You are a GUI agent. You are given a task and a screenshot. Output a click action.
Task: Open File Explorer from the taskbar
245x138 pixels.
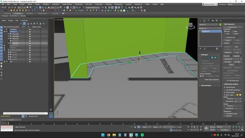114,135
